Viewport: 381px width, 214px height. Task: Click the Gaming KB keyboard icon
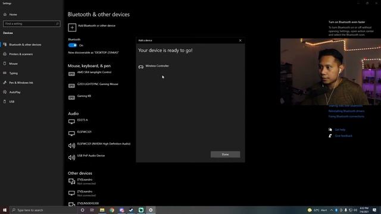pos(71,97)
